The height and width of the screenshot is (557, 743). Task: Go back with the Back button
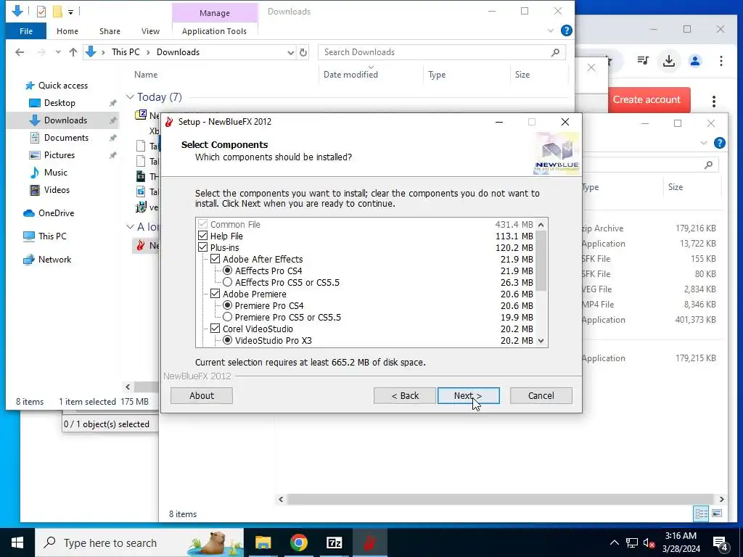coord(405,395)
